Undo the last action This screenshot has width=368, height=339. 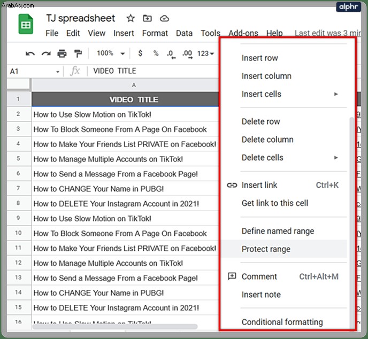point(30,53)
